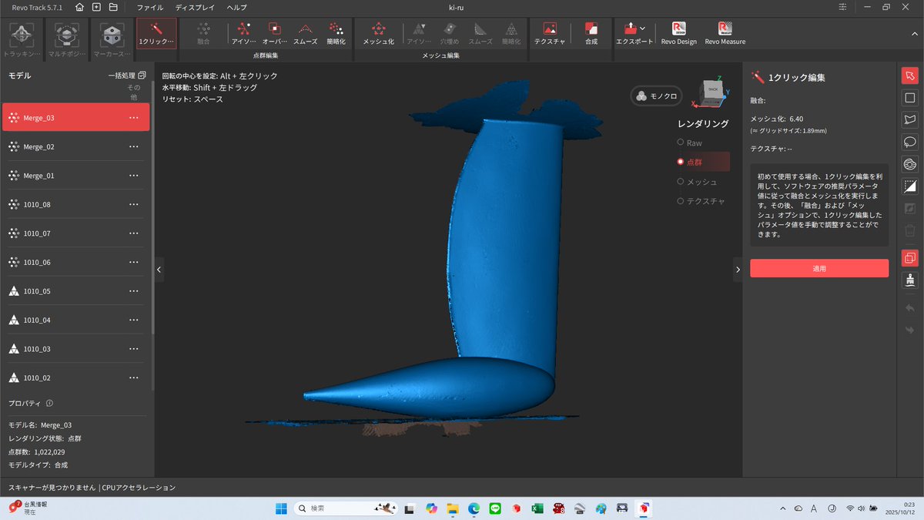Image resolution: width=924 pixels, height=520 pixels.
Task: Select the Merge_02 model
Action: click(x=75, y=146)
